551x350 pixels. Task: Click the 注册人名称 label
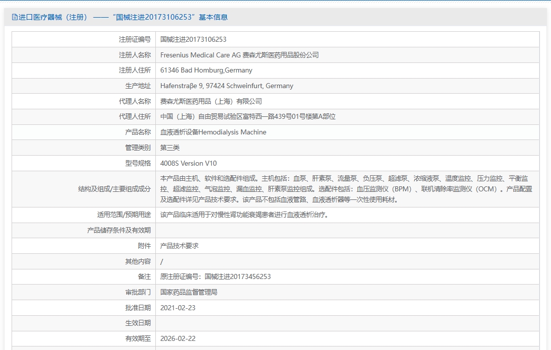pos(135,55)
